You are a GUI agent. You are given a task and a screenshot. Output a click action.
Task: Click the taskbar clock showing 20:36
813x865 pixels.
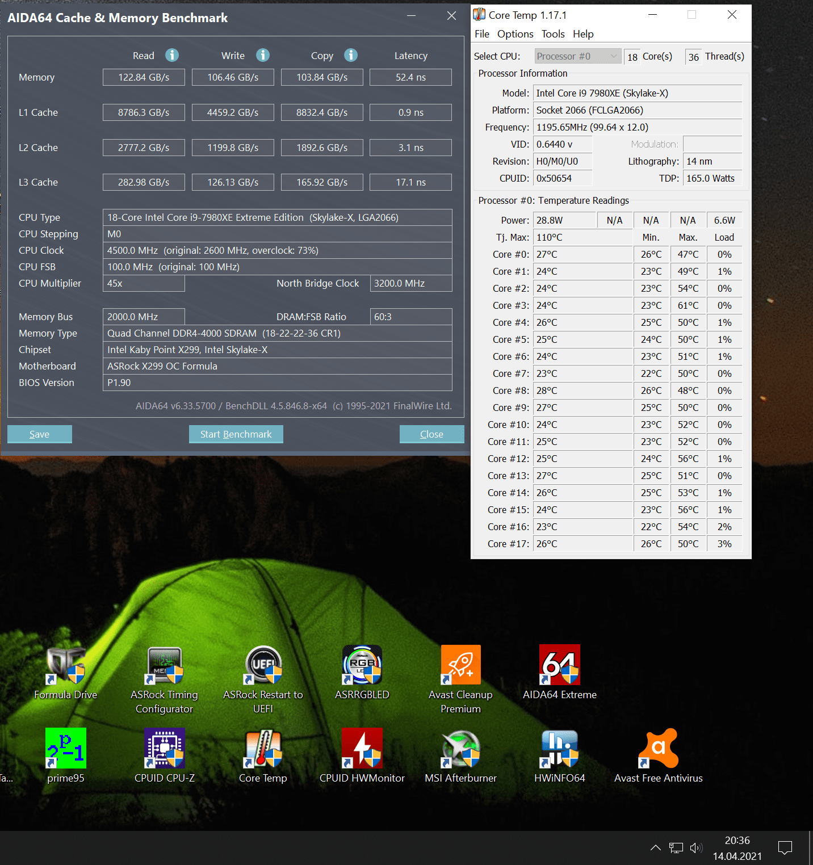737,848
